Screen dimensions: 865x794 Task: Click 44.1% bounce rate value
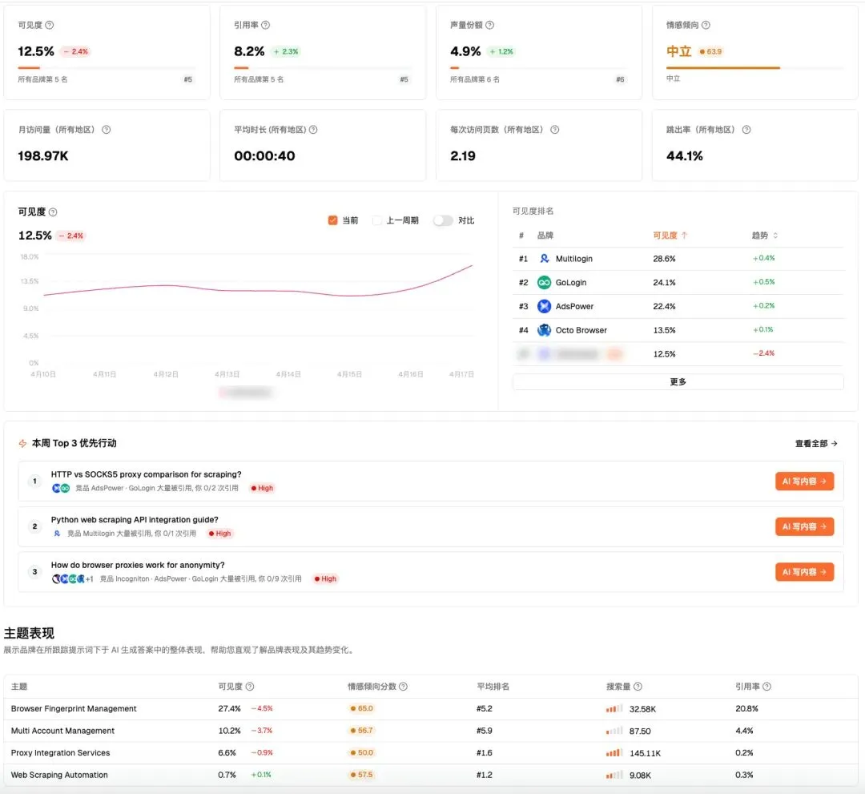[685, 155]
